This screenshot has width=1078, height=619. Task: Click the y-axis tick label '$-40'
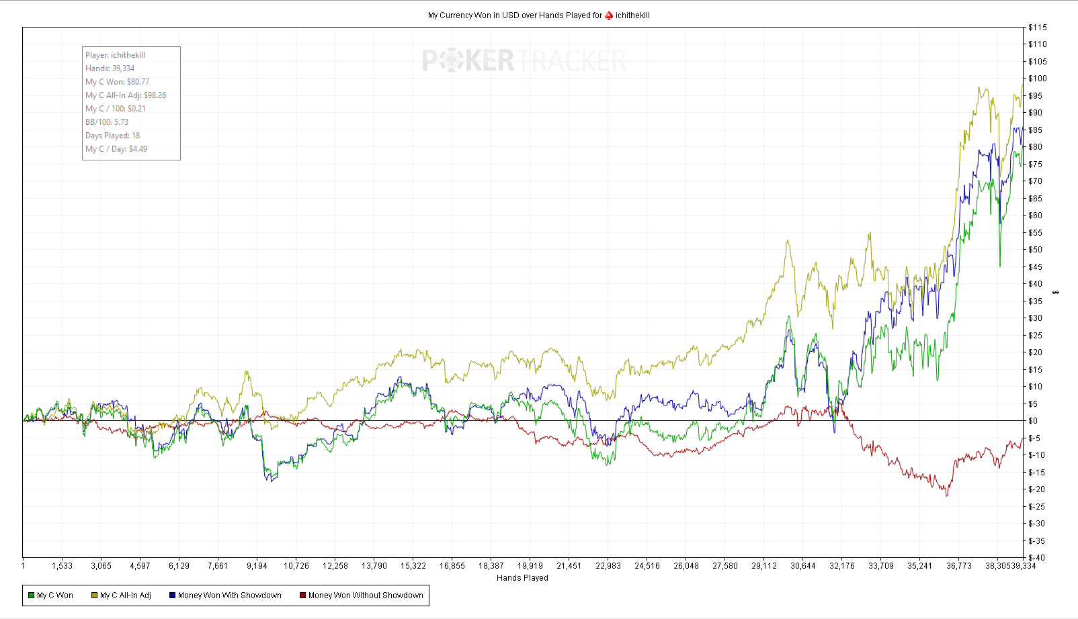1037,558
